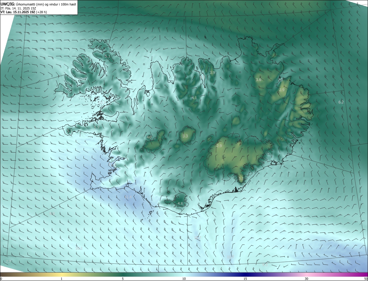
Task: Click the 11.4 value label
Action: tap(128, 197)
